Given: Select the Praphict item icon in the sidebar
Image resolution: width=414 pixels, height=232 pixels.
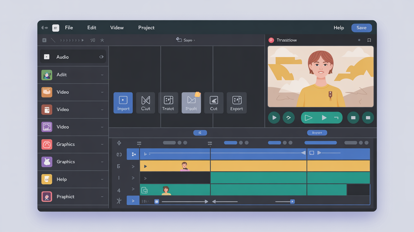Looking at the screenshot, I should tap(47, 197).
